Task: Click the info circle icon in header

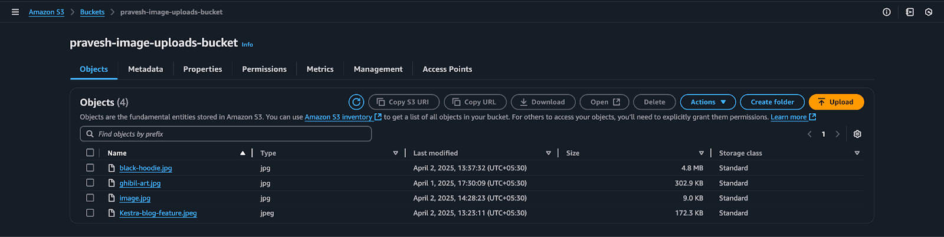Action: point(886,12)
